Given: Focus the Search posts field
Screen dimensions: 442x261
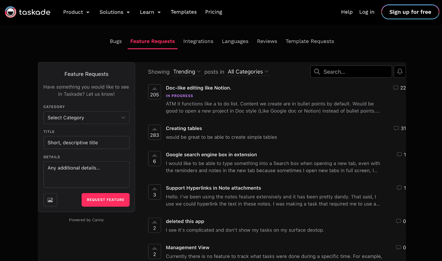Looking at the screenshot, I should point(351,72).
